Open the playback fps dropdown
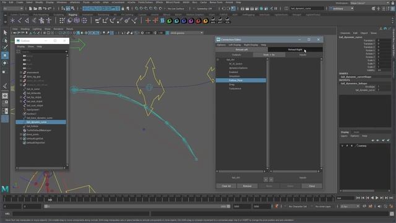This screenshot has height=223, width=396. point(350,206)
